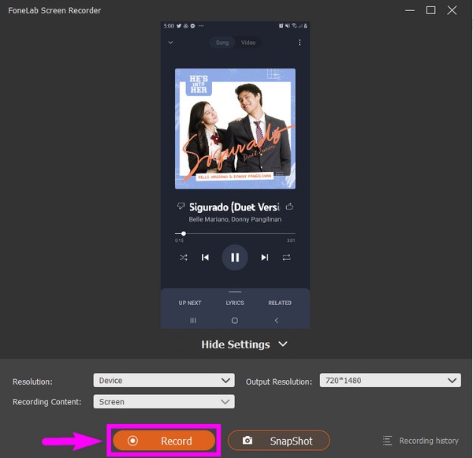Open the Output Resolution dropdown 720*1480
473x458 pixels.
(390, 380)
